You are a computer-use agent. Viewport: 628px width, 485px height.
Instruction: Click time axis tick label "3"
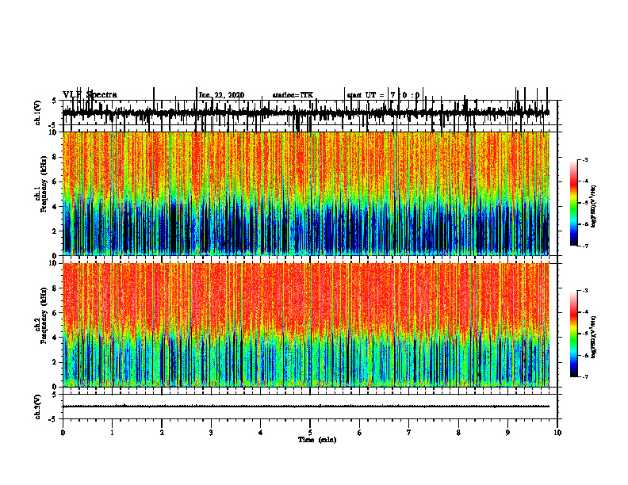[211, 433]
